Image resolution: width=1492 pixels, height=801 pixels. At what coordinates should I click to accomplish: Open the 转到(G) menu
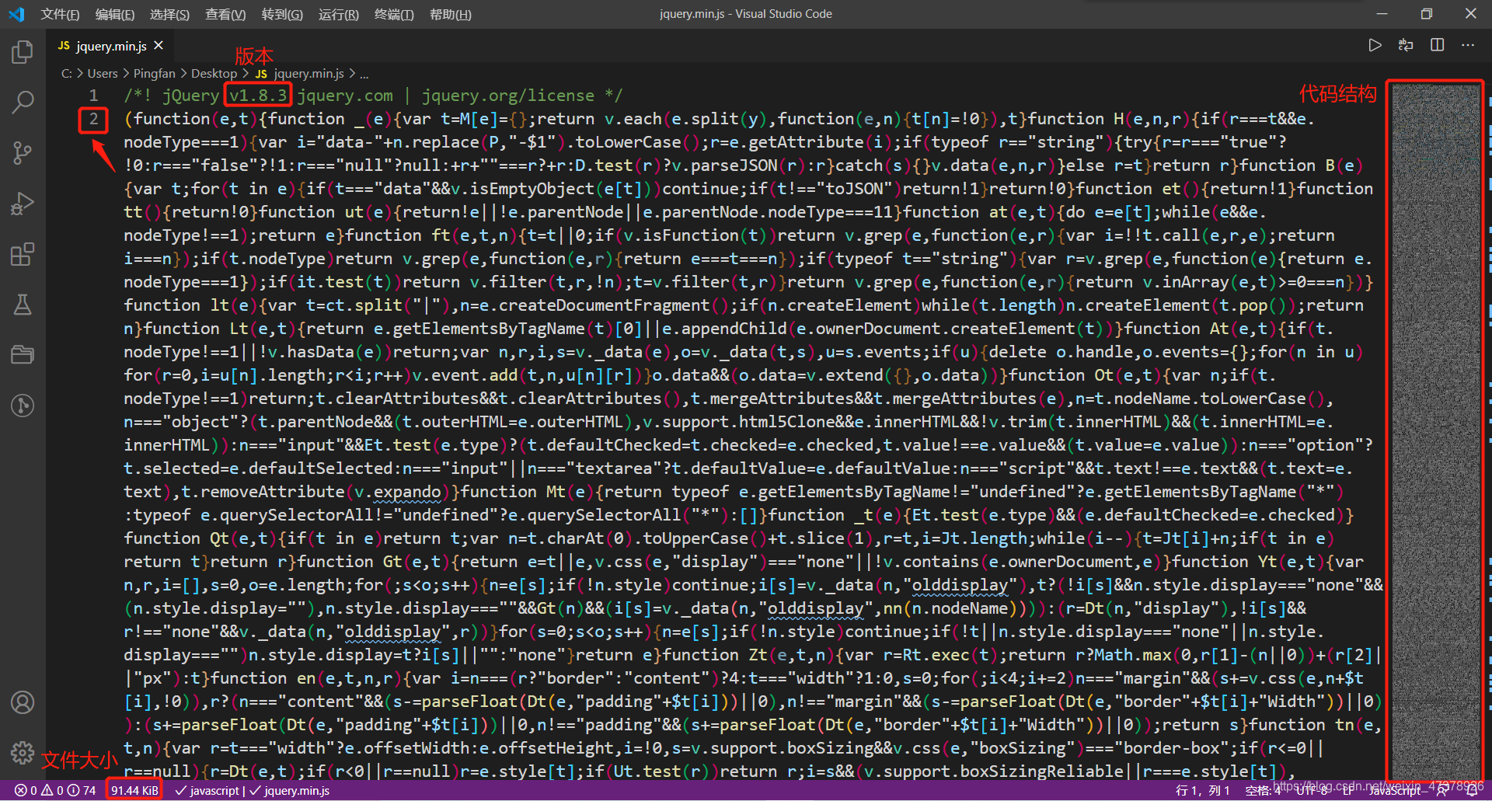(282, 14)
